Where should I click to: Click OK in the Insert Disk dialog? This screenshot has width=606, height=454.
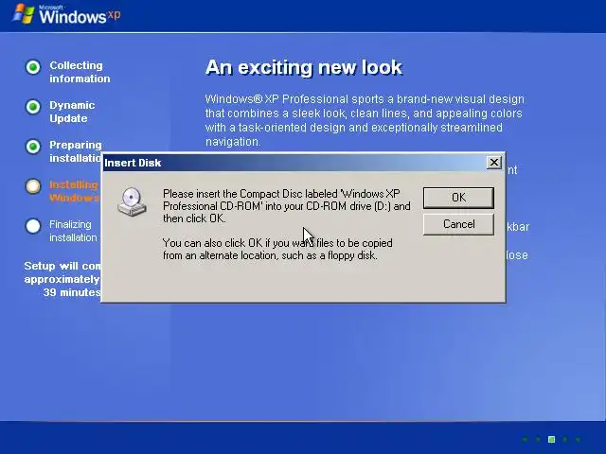458,198
